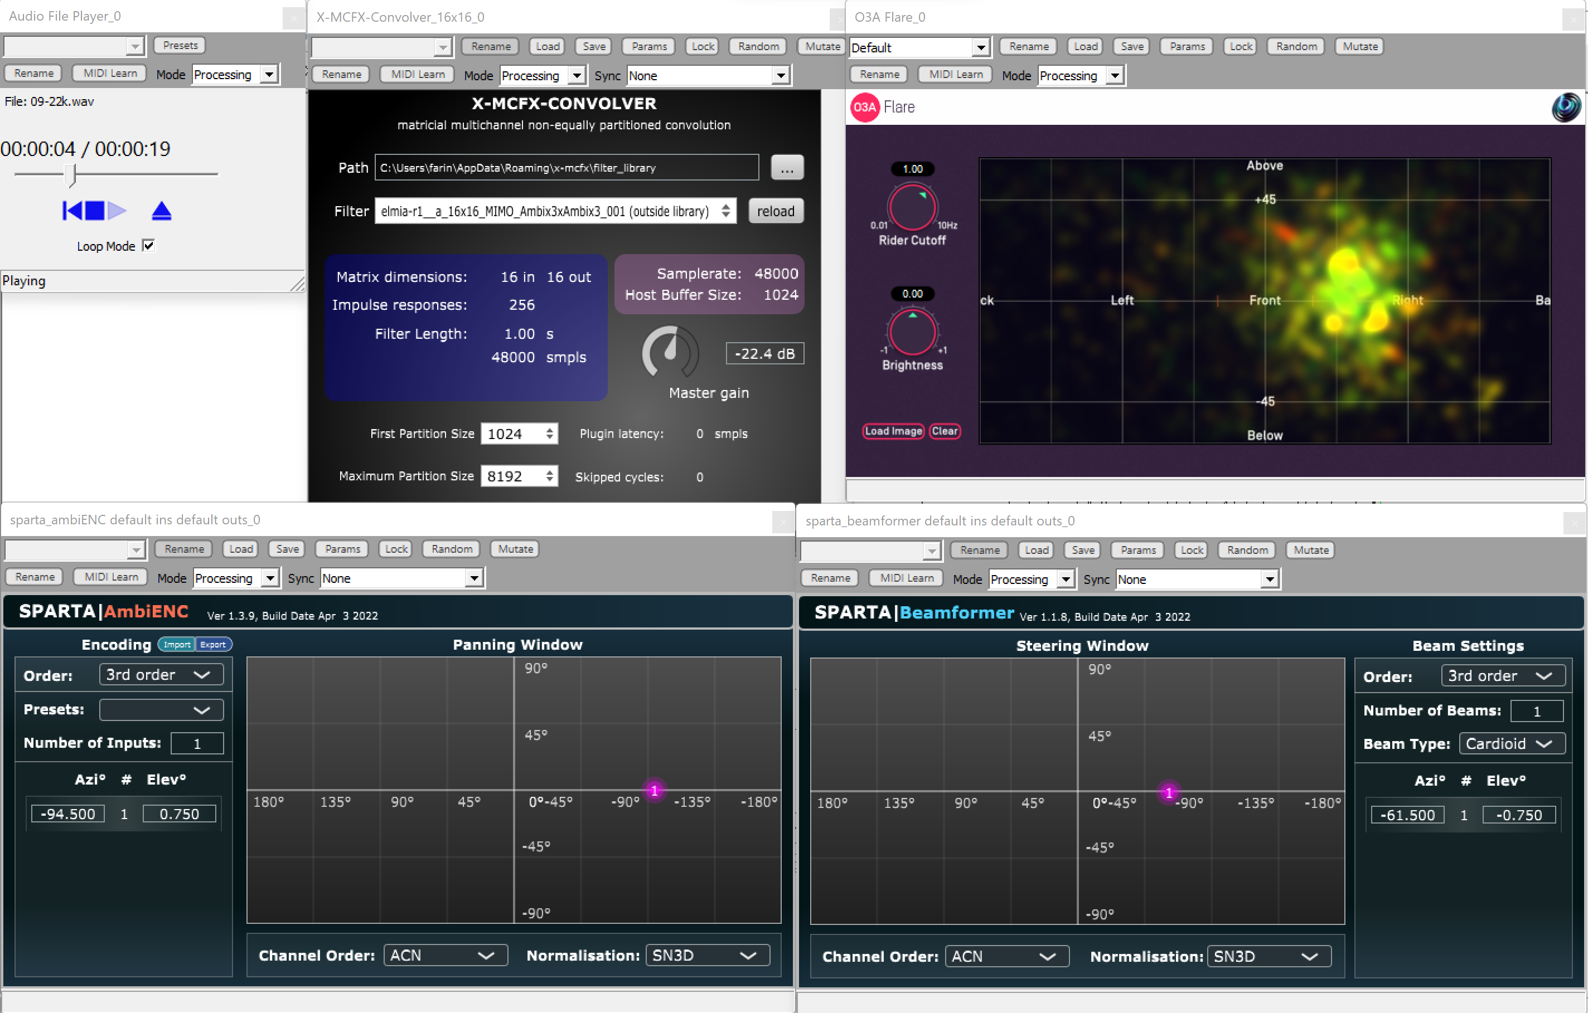This screenshot has width=1588, height=1013.
Task: Click the Clear button in O3A Flare
Action: 945,431
